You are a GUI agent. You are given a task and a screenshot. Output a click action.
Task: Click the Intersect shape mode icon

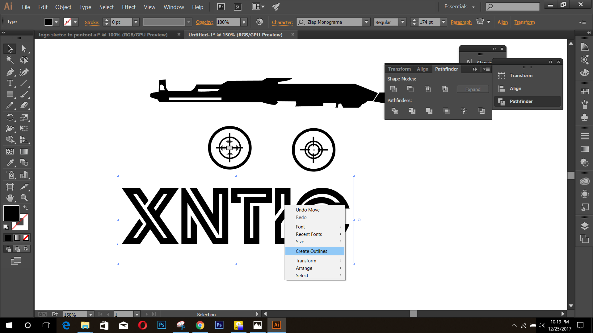[x=428, y=89]
